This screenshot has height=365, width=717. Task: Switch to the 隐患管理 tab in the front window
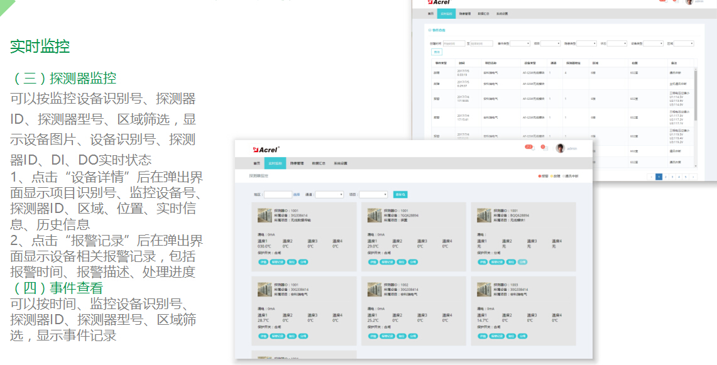point(297,163)
